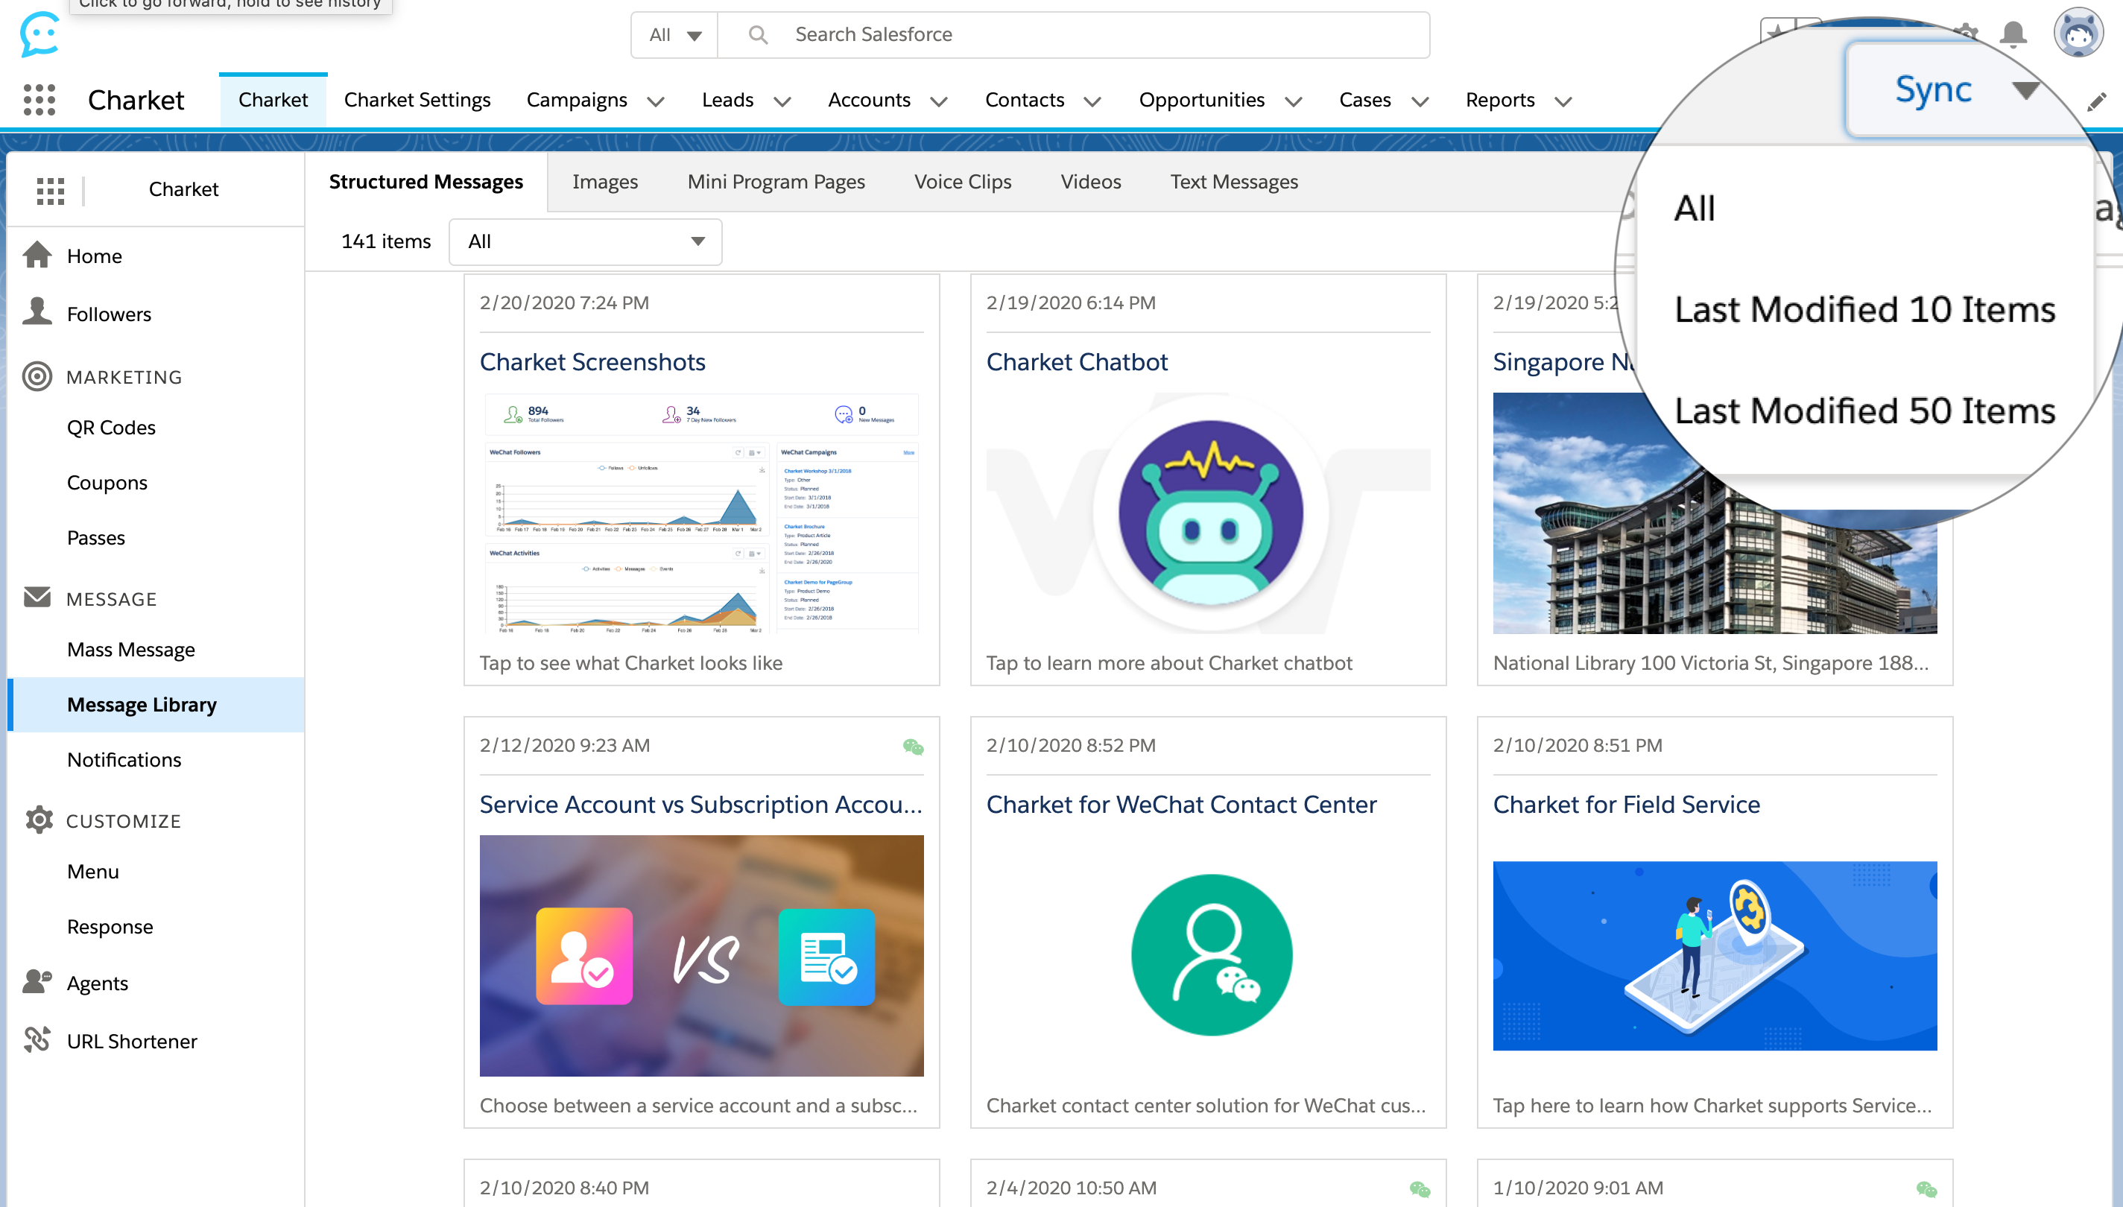
Task: Switch to the Text Messages tab
Action: pos(1233,182)
